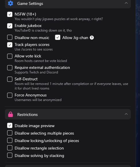The height and width of the screenshot is (167, 140).
Task: Check Disallow selecting multiple pieces
Action: tap(10, 133)
